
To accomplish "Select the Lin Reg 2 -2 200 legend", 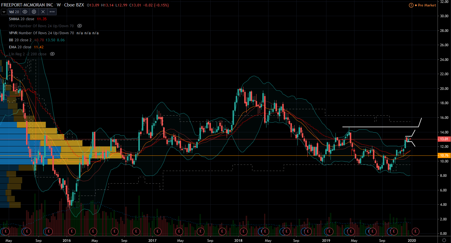I will (x=28, y=54).
